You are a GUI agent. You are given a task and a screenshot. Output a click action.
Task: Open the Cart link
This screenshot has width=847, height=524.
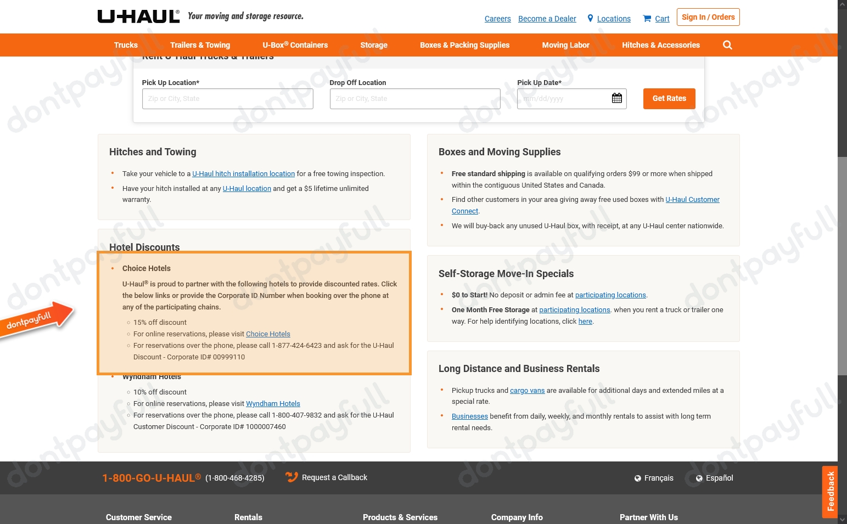pos(663,19)
